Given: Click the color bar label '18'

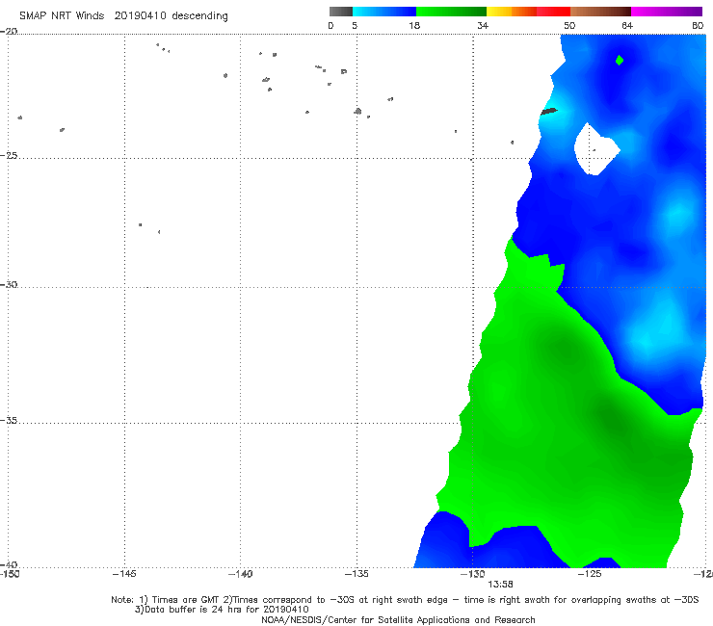Looking at the screenshot, I should [414, 26].
